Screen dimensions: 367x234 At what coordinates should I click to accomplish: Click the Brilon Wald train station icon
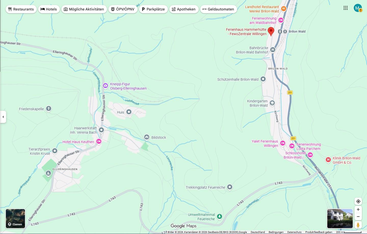(280, 32)
